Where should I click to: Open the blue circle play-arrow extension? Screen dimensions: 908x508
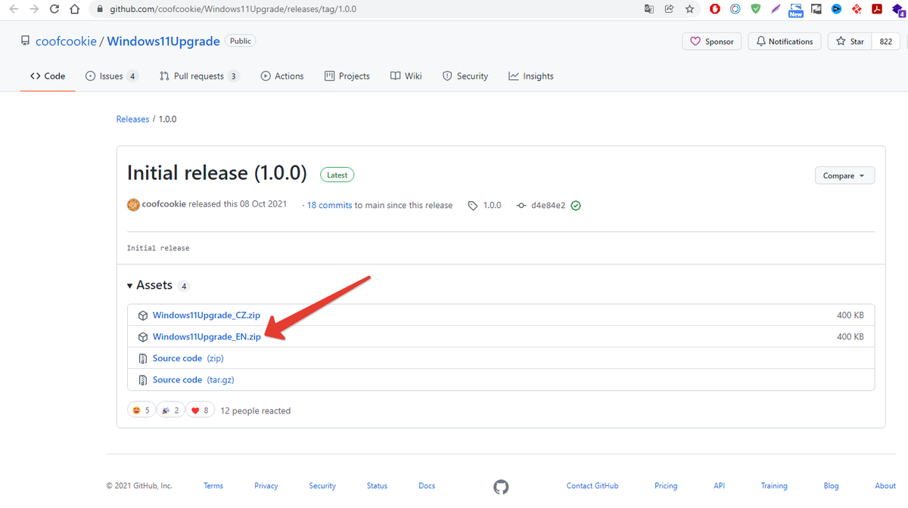[x=836, y=10]
